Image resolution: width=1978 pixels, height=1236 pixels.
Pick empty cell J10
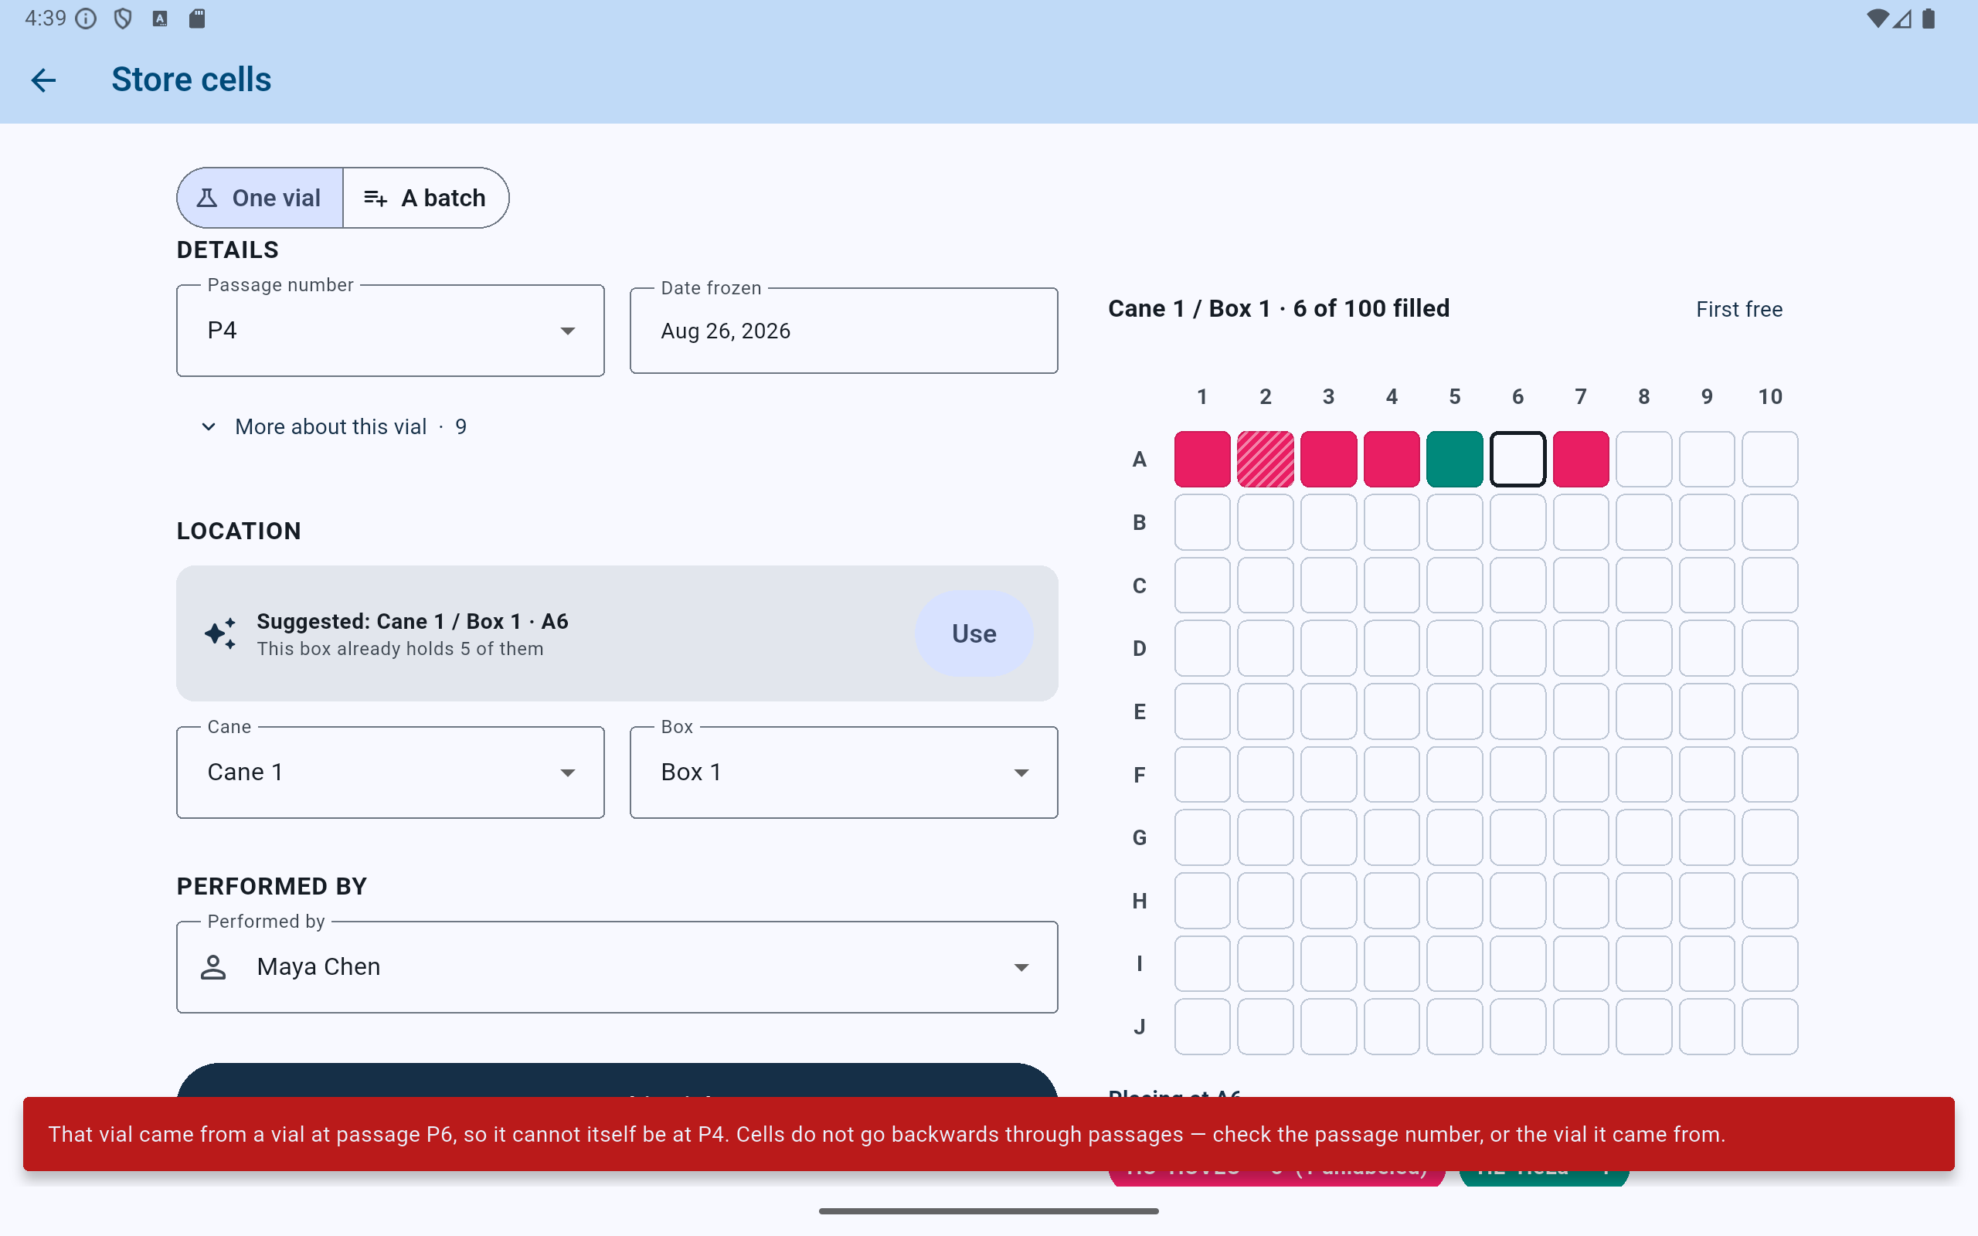point(1769,1027)
